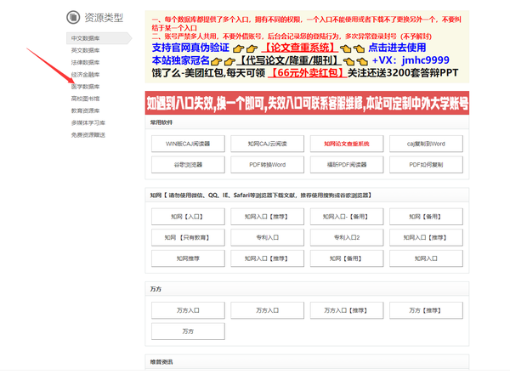Open the plain 万方 button
Screen dimensions: 510x374
pyautogui.click(x=188, y=331)
